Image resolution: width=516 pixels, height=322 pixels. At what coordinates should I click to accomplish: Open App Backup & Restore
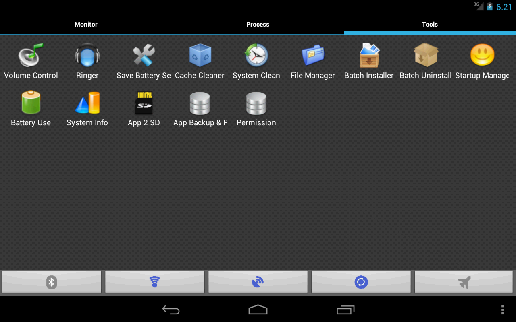(x=200, y=107)
